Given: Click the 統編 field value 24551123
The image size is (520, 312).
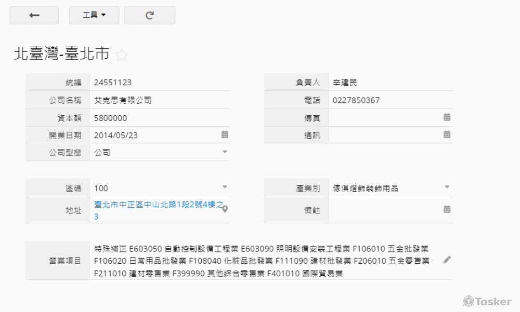Looking at the screenshot, I should point(113,83).
